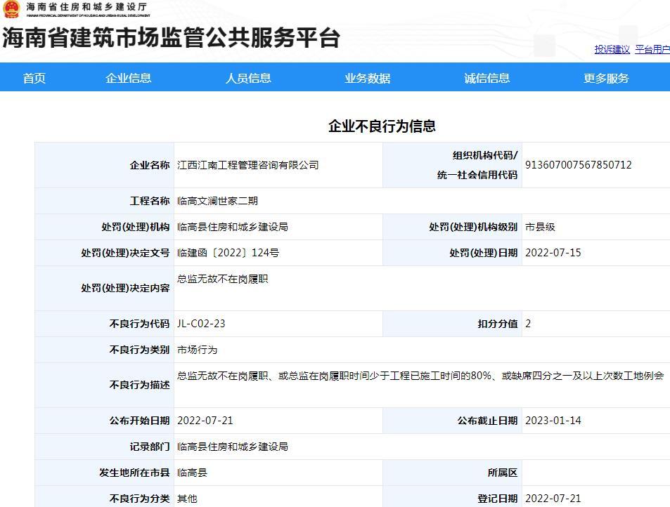Click the 企业名称 field label
Image resolution: width=670 pixels, height=507 pixels.
(x=150, y=165)
